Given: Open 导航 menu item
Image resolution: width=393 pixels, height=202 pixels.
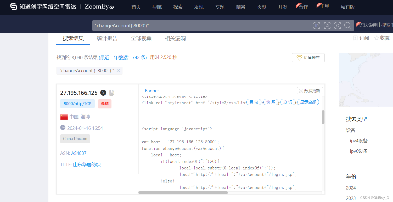Looking at the screenshot, I should (x=157, y=7).
